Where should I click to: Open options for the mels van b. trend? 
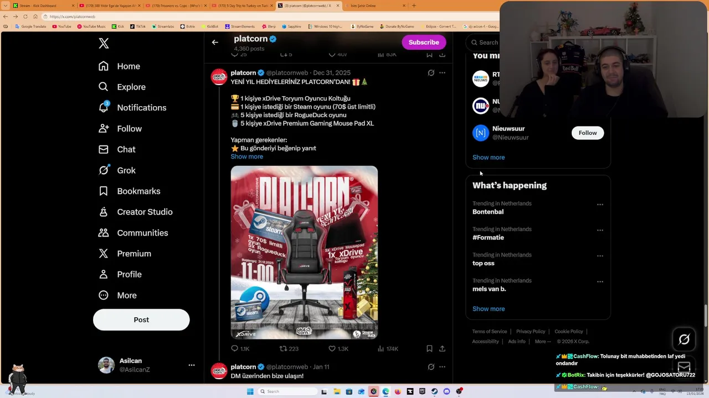click(600, 281)
